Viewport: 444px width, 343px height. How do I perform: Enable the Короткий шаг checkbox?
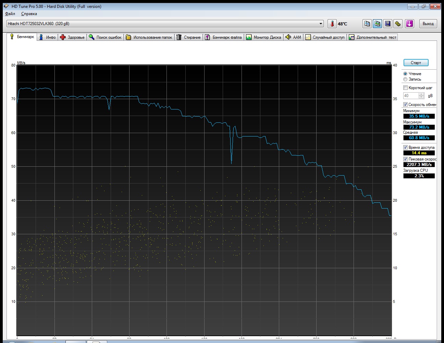(x=405, y=88)
